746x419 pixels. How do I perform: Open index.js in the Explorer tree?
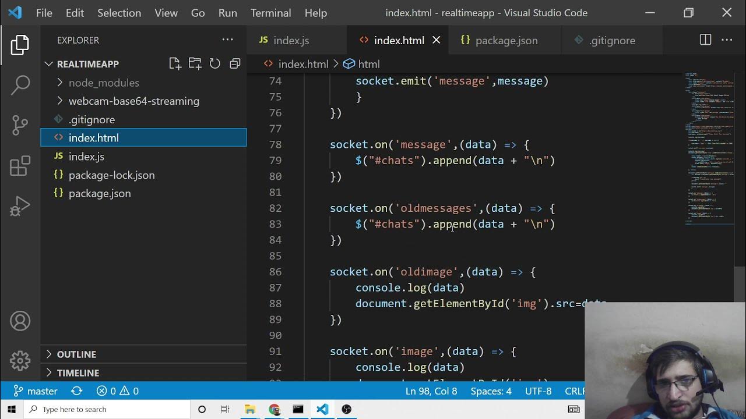86,157
